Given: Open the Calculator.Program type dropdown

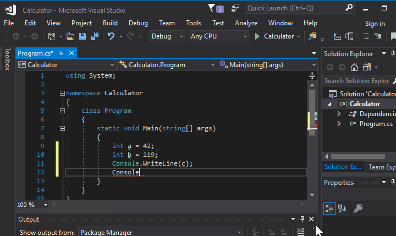Looking at the screenshot, I should [167, 65].
